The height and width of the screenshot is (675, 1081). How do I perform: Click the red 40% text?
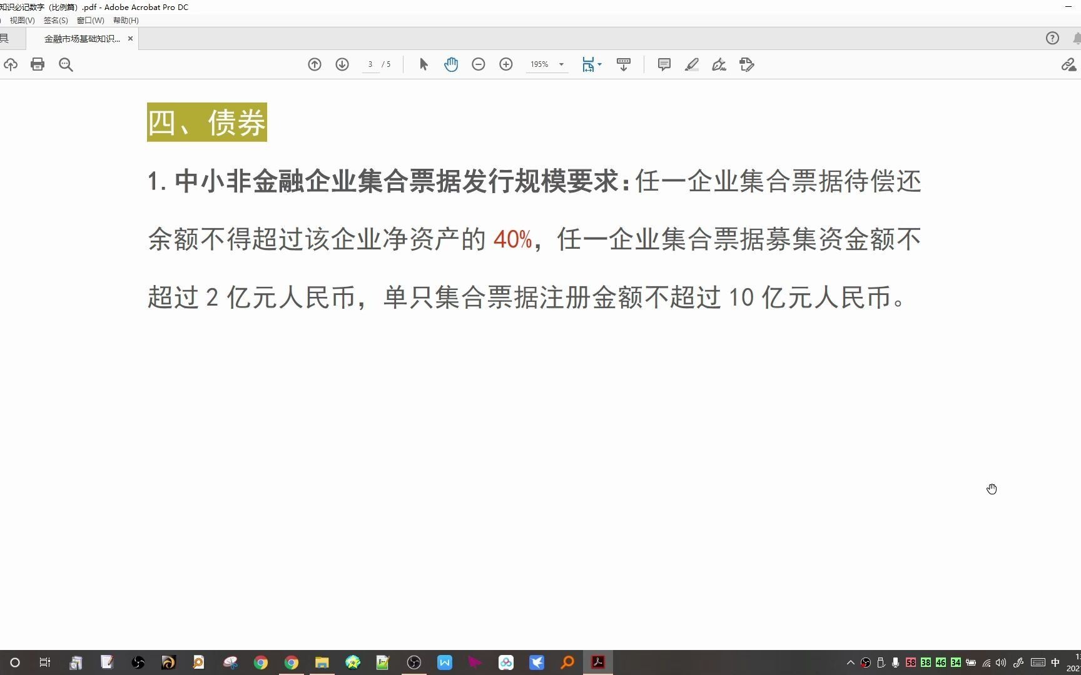click(x=512, y=239)
